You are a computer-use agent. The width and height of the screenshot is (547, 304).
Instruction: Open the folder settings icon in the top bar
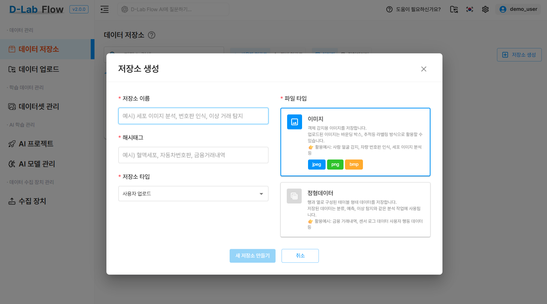tap(454, 9)
